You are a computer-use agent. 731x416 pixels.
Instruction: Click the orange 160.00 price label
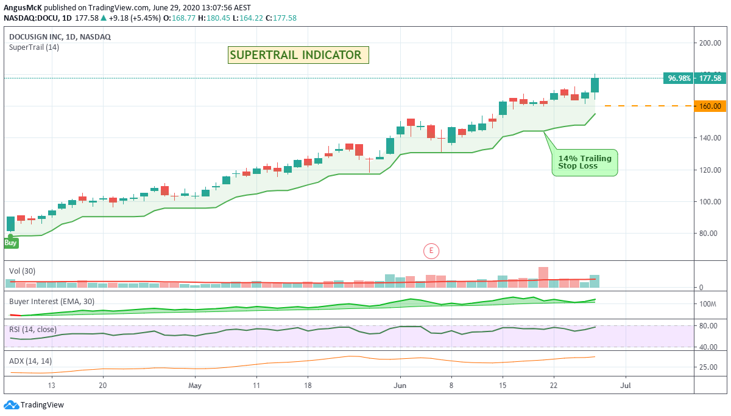coord(710,106)
